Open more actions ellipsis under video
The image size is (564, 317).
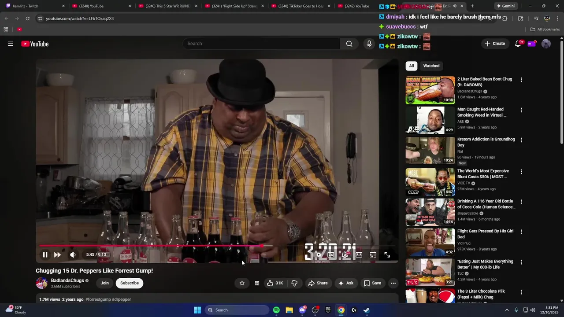(393, 283)
